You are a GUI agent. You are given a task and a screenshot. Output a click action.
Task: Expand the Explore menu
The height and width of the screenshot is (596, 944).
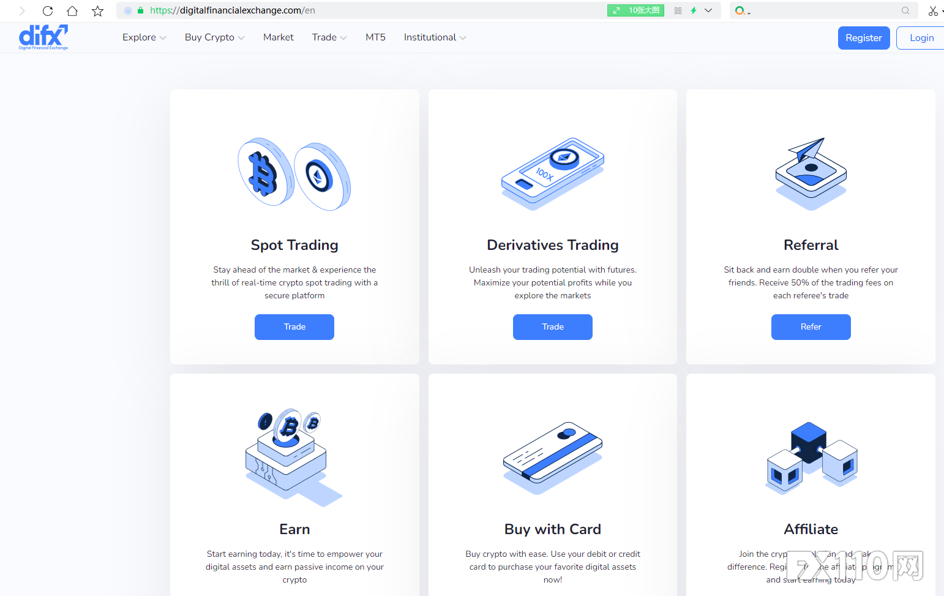point(144,37)
